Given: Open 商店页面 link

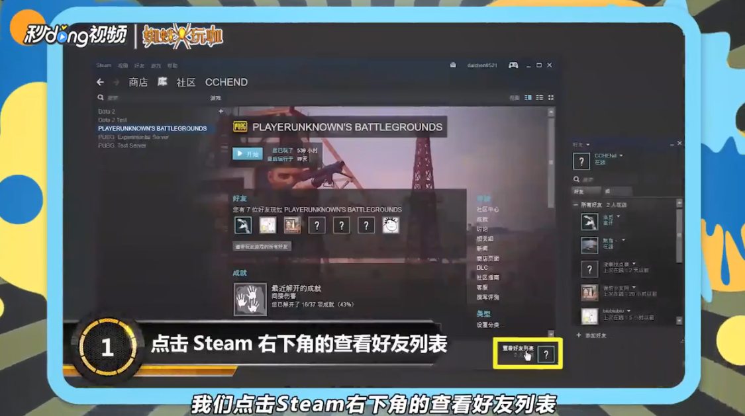Looking at the screenshot, I should (487, 259).
